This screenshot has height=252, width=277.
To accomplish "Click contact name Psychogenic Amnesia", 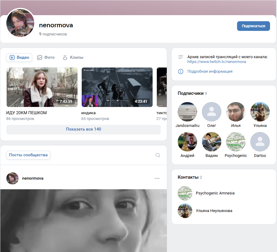I will point(215,193).
